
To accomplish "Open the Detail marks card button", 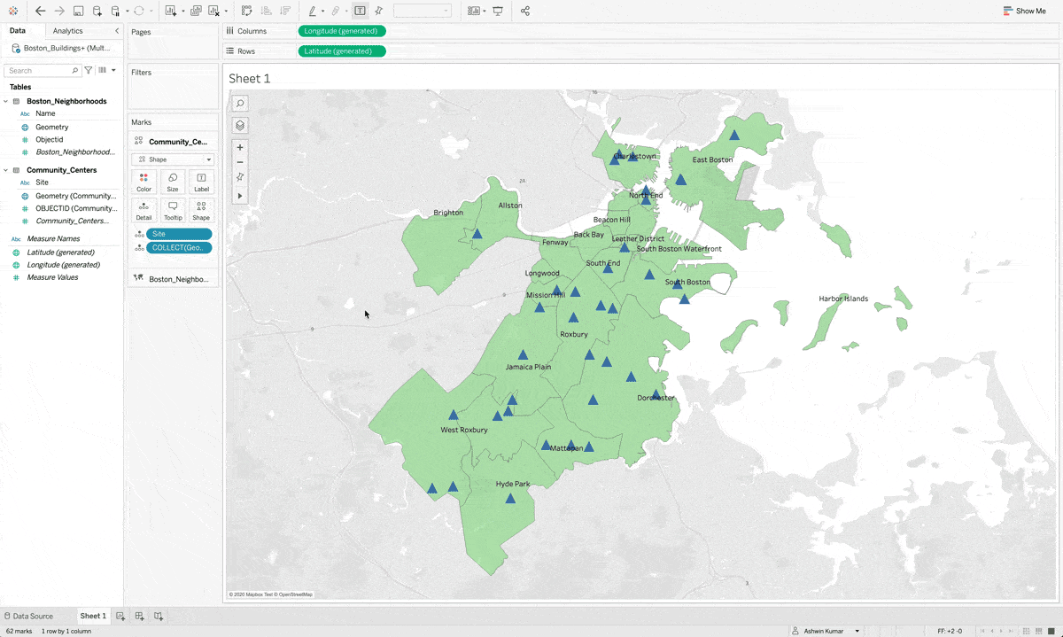I will click(144, 211).
